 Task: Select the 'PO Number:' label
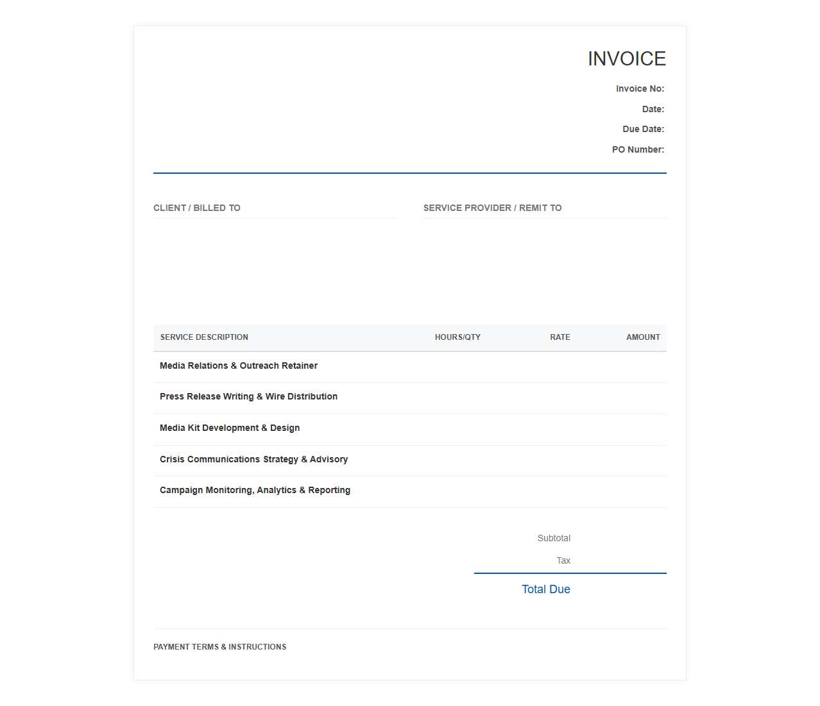(638, 149)
